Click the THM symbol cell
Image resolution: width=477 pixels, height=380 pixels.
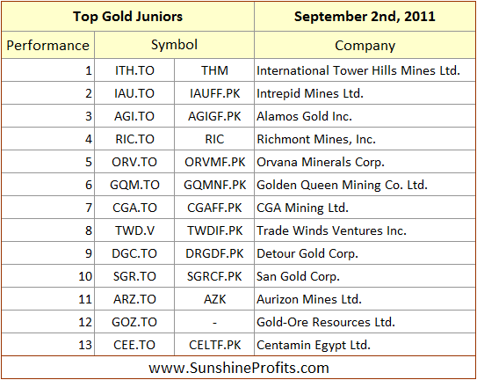(x=214, y=70)
